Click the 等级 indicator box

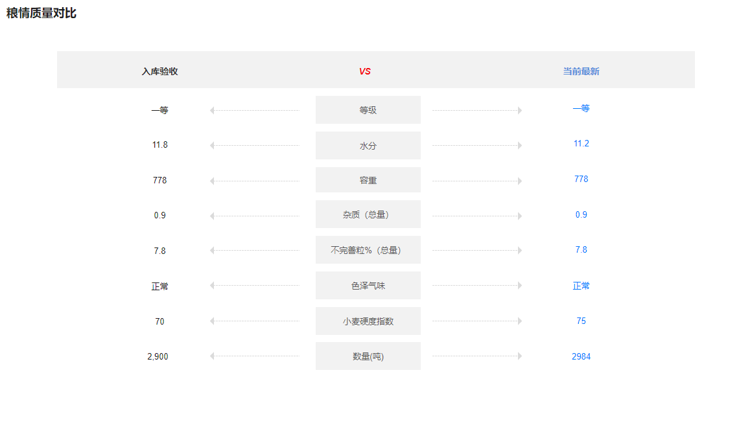tap(368, 110)
